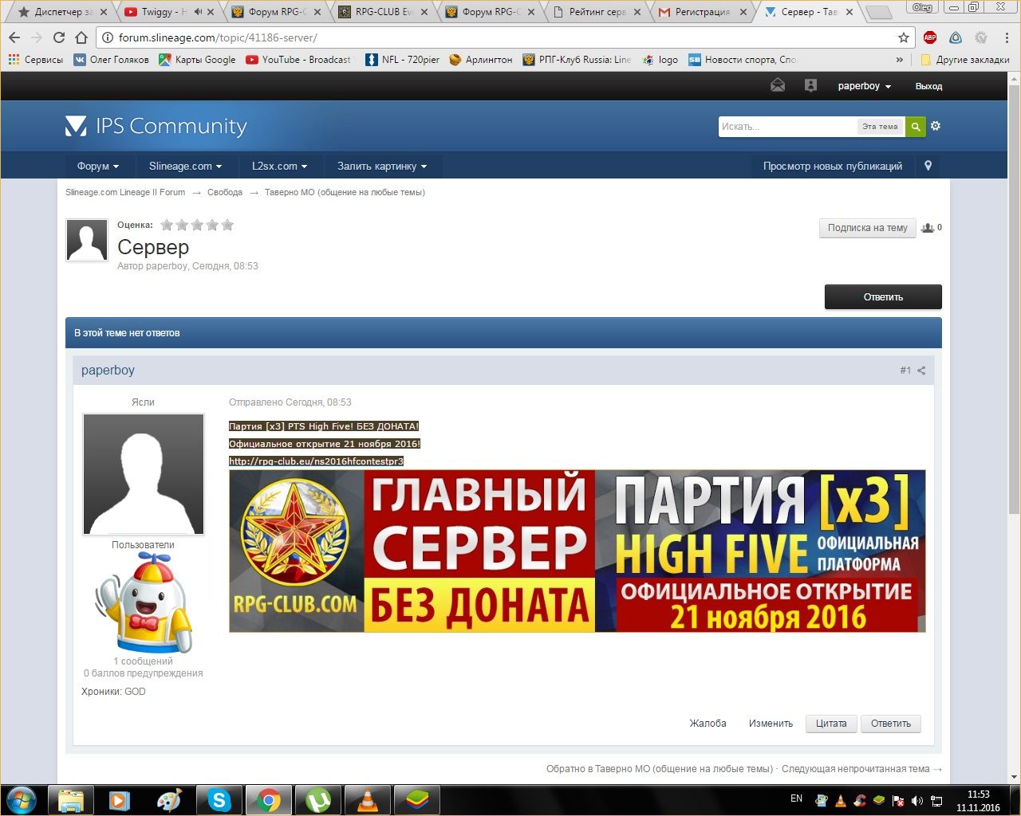Open VLC media player from the taskbar
1021x816 pixels.
click(x=367, y=800)
